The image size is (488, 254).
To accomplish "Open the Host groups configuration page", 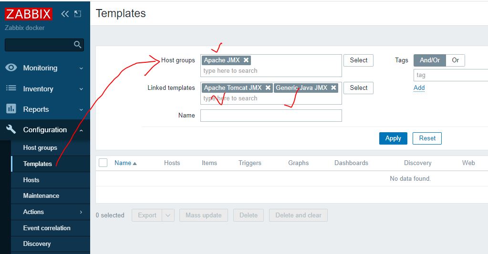I will click(x=40, y=148).
